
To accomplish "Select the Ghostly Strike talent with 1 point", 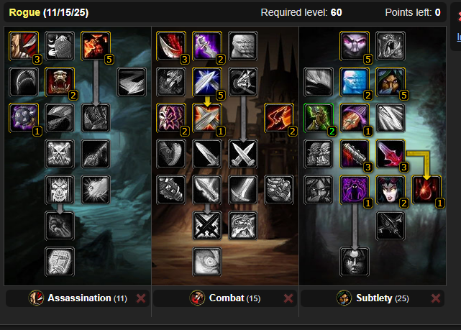I will [355, 118].
